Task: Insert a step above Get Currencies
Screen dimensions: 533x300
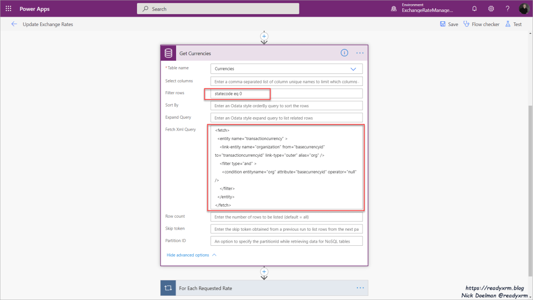Action: (x=264, y=36)
